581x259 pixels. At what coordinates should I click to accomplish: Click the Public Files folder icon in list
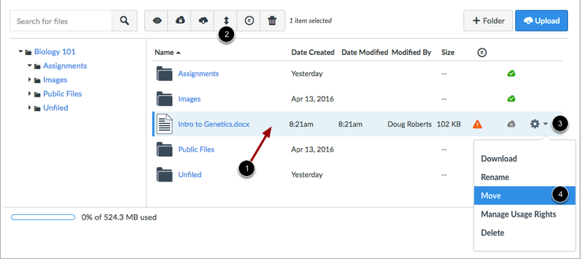(165, 150)
